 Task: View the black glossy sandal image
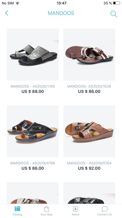[33, 131]
